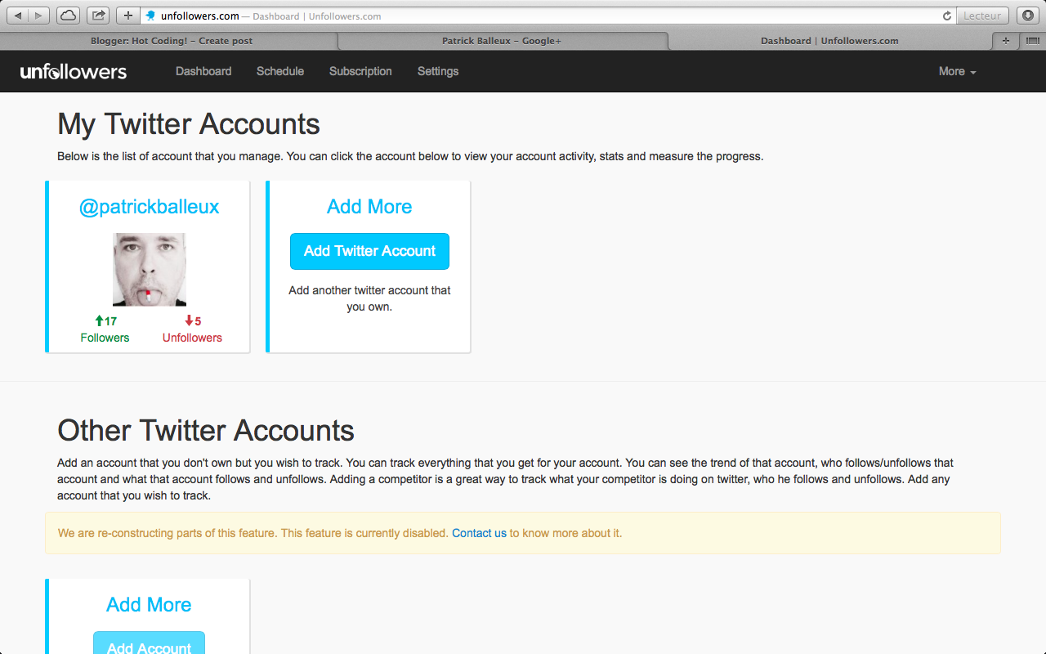View the green up-arrow 17 followers count
Viewport: 1046px width, 654px height.
click(105, 321)
